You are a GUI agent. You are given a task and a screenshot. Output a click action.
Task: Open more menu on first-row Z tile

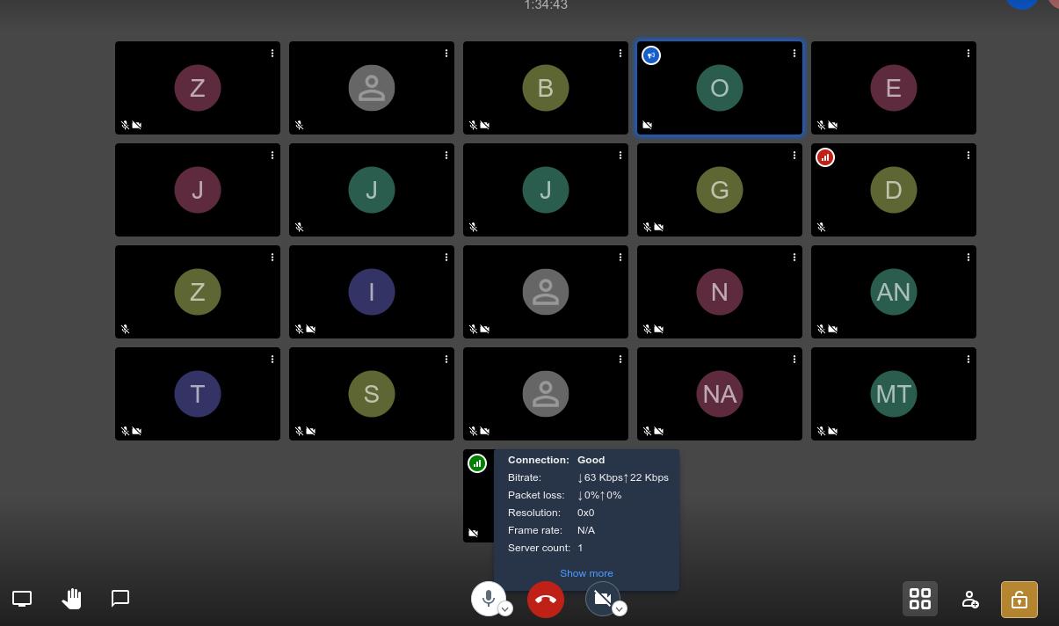click(x=272, y=54)
